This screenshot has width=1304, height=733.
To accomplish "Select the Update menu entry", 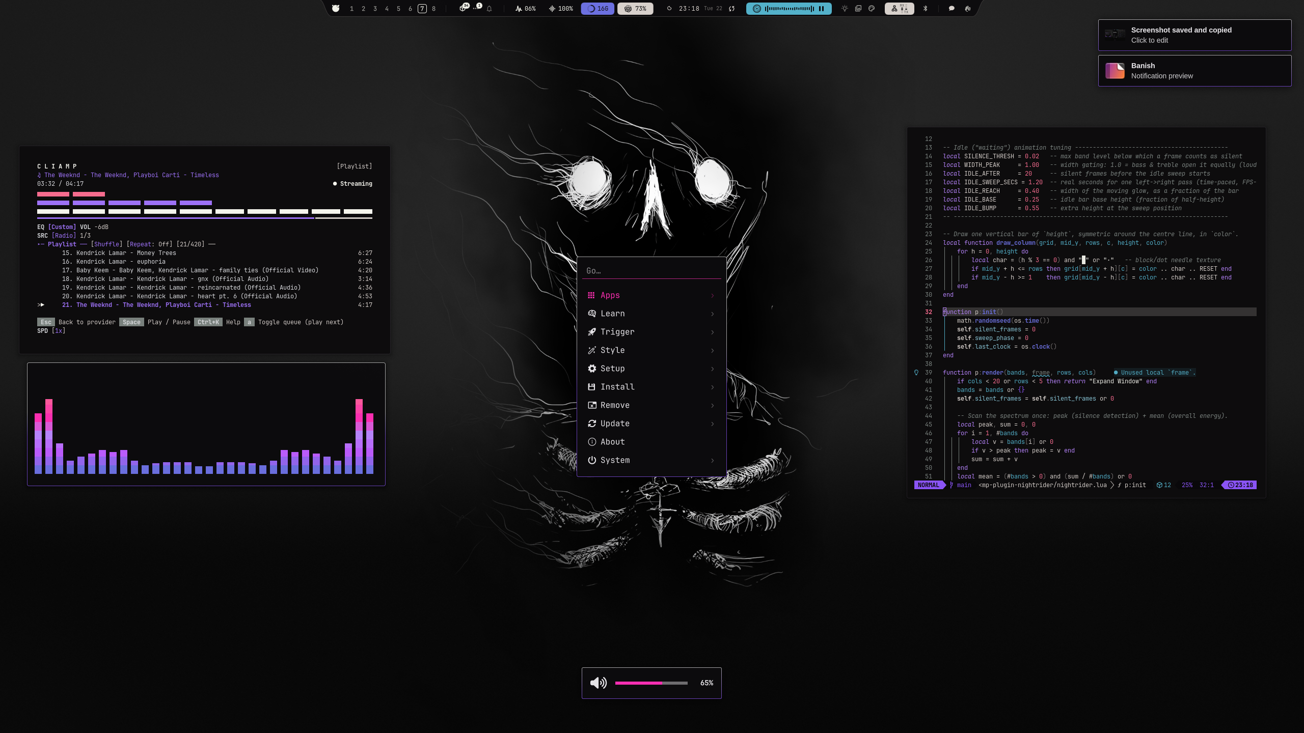I will point(651,424).
